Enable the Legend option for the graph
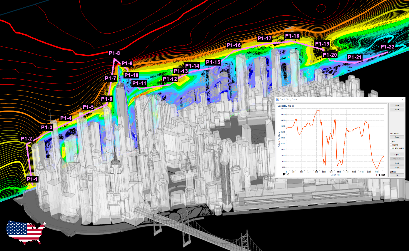This screenshot has width=409, height=251. pyautogui.click(x=391, y=145)
